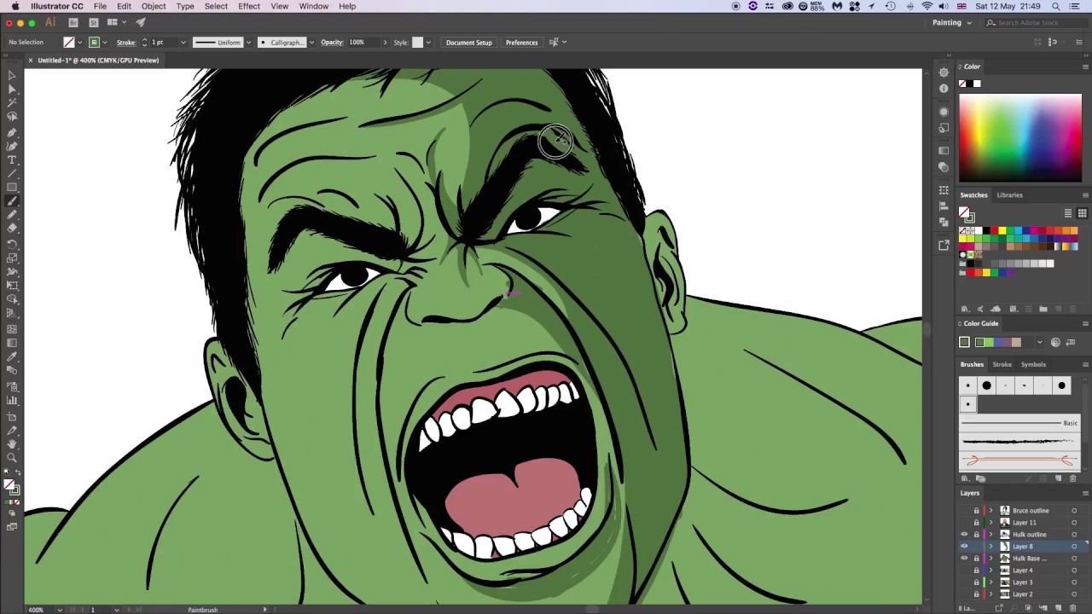Expand the Bruce outline layer
1092x614 pixels.
pyautogui.click(x=991, y=511)
